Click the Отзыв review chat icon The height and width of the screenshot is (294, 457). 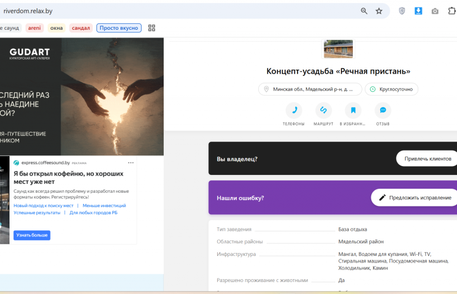(383, 110)
